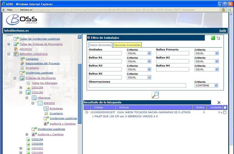Click the X icon above search results
Viewport: 234px width, 154px height.
pos(219,102)
